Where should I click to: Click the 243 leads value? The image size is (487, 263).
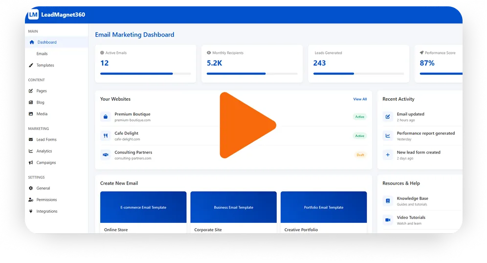(x=319, y=63)
